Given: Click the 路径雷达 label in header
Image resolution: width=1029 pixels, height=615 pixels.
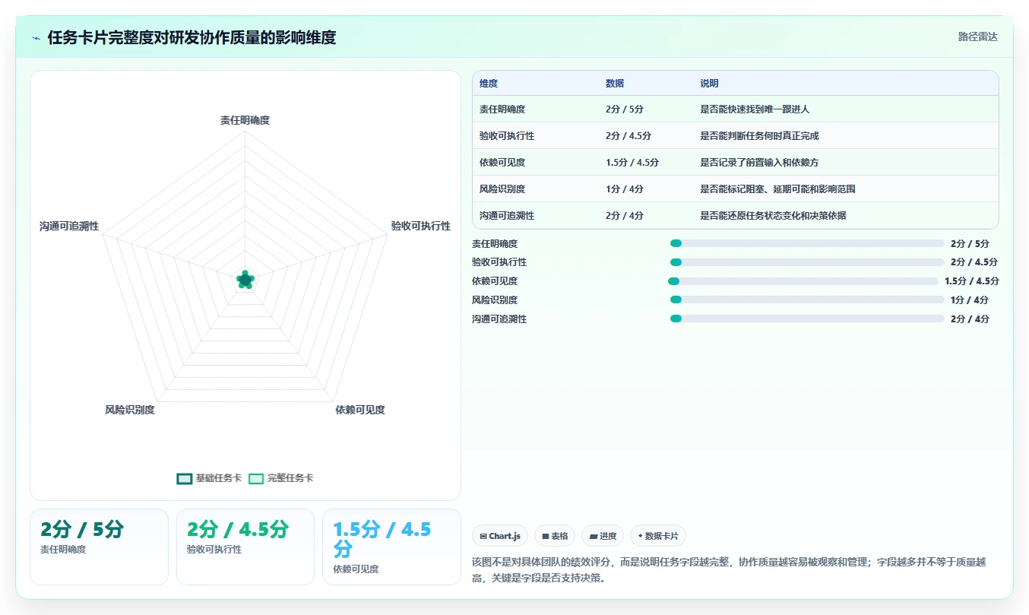Looking at the screenshot, I should [x=978, y=36].
